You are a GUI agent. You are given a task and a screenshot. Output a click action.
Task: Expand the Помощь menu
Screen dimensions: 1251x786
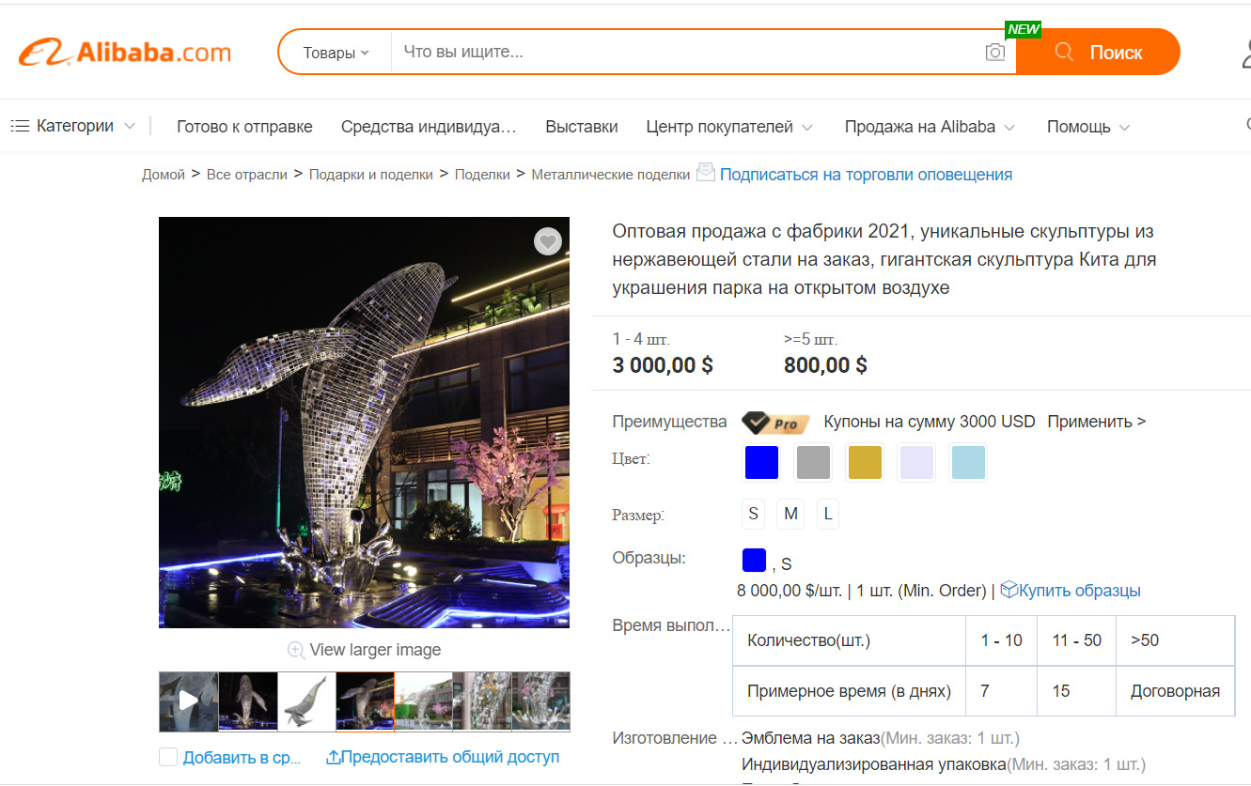[1088, 127]
